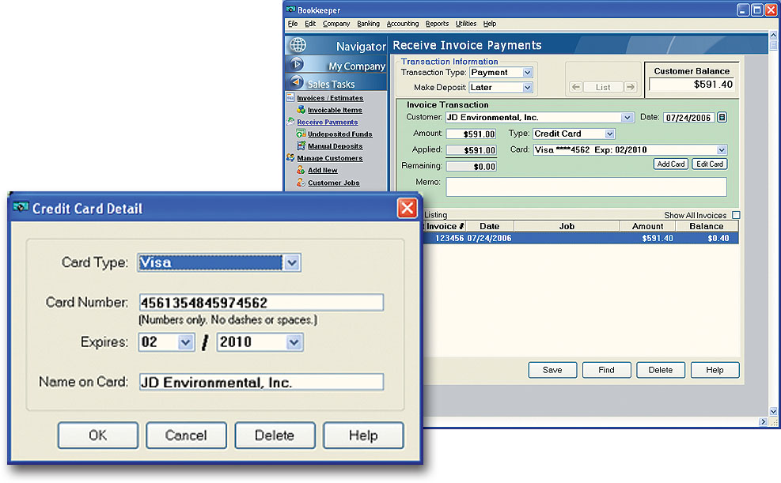This screenshot has width=781, height=483.
Task: Click the Manage Customers people icon
Action: (290, 157)
